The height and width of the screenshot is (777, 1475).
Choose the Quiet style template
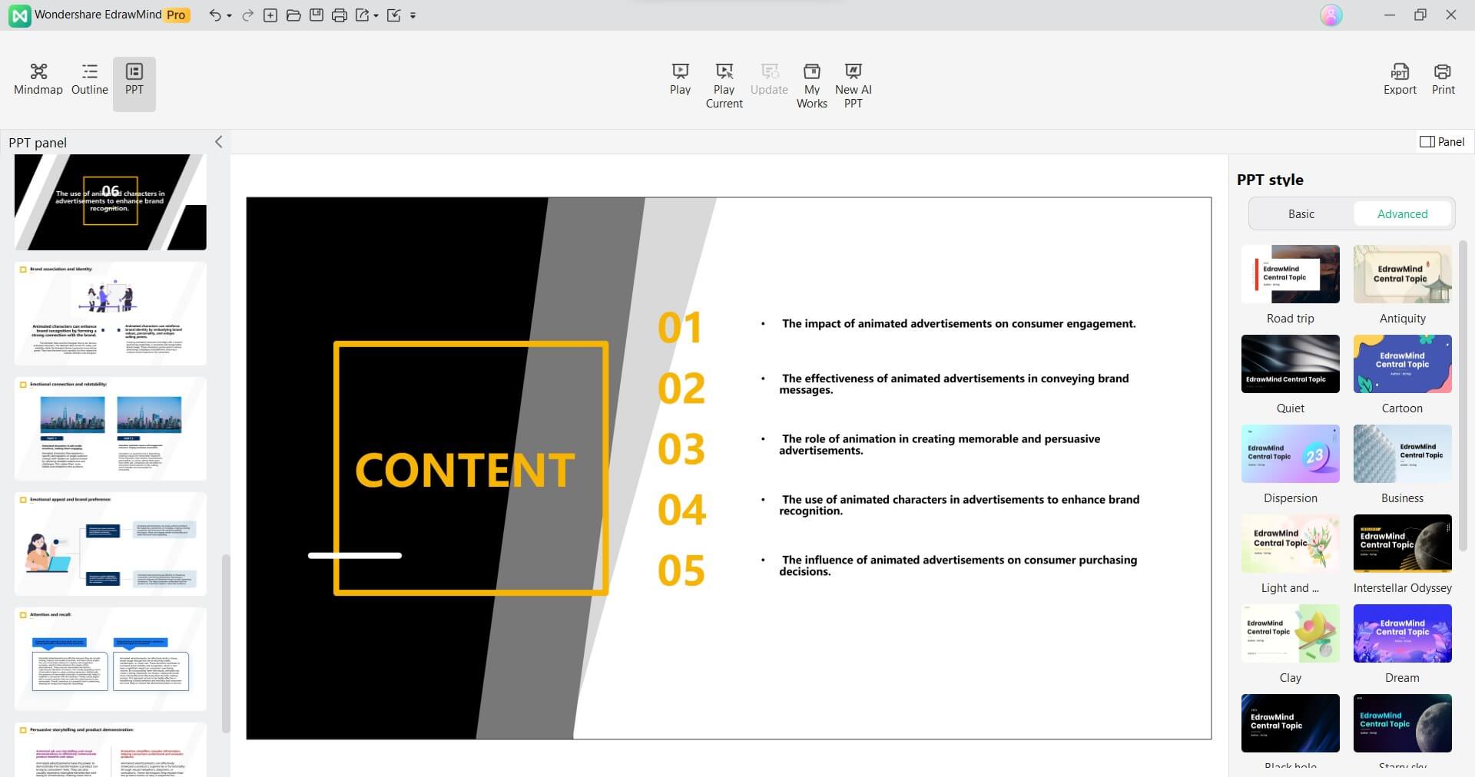1291,364
